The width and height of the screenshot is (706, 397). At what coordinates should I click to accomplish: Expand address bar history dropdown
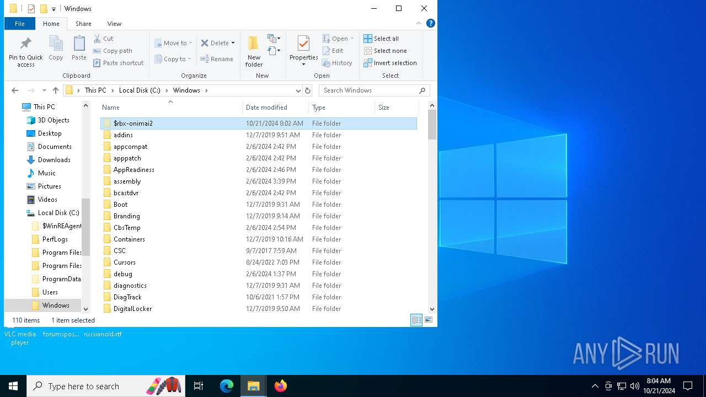pyautogui.click(x=298, y=90)
